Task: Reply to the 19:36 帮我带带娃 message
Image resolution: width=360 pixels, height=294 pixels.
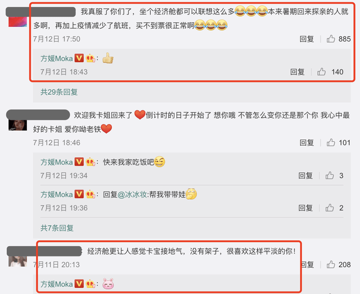Action: pos(305,208)
